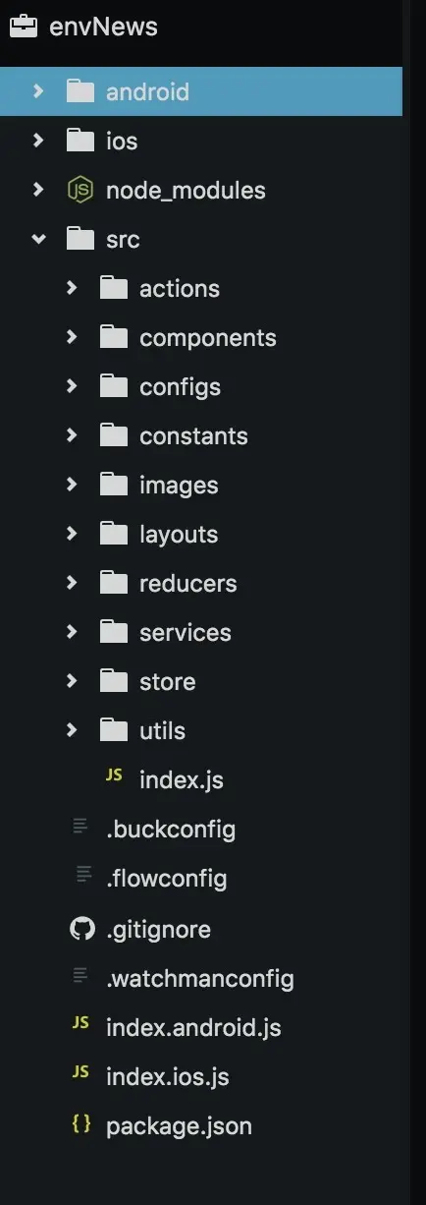This screenshot has height=1205, width=426.
Task: Select the constants folder label
Action: [x=193, y=435]
